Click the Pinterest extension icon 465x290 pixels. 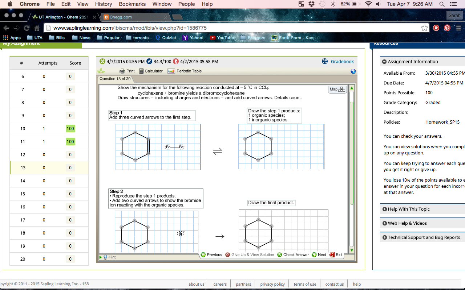point(447,28)
